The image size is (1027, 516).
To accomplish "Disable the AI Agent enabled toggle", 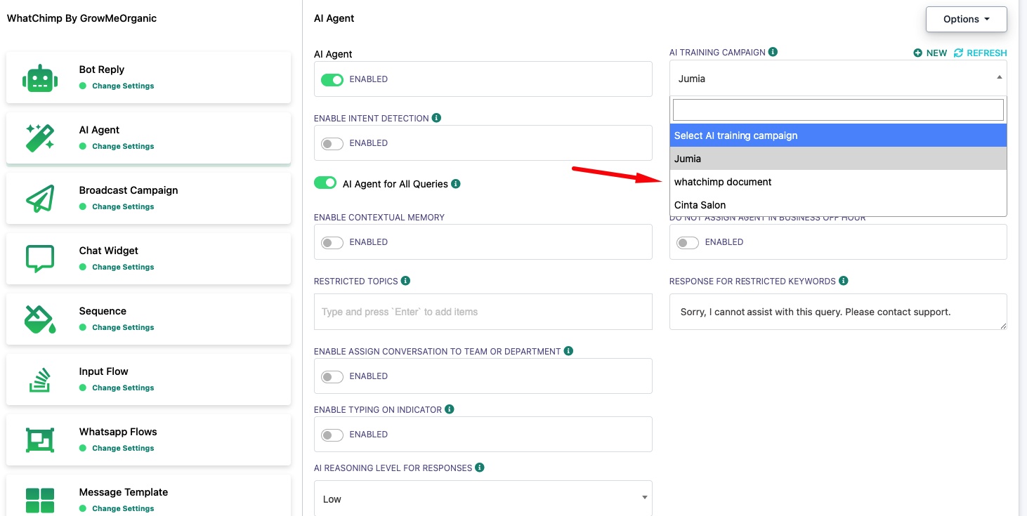I will (x=332, y=79).
